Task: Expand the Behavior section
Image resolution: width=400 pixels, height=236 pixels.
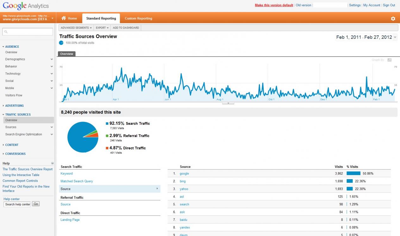Action: [52, 67]
